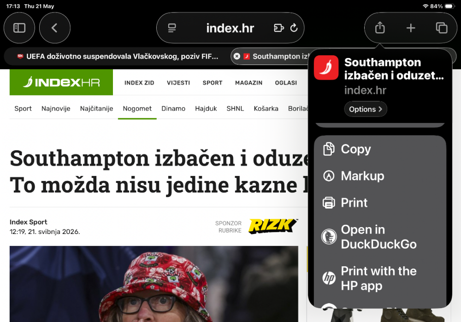Select the SHNL subnav link
The height and width of the screenshot is (322, 461).
[235, 108]
